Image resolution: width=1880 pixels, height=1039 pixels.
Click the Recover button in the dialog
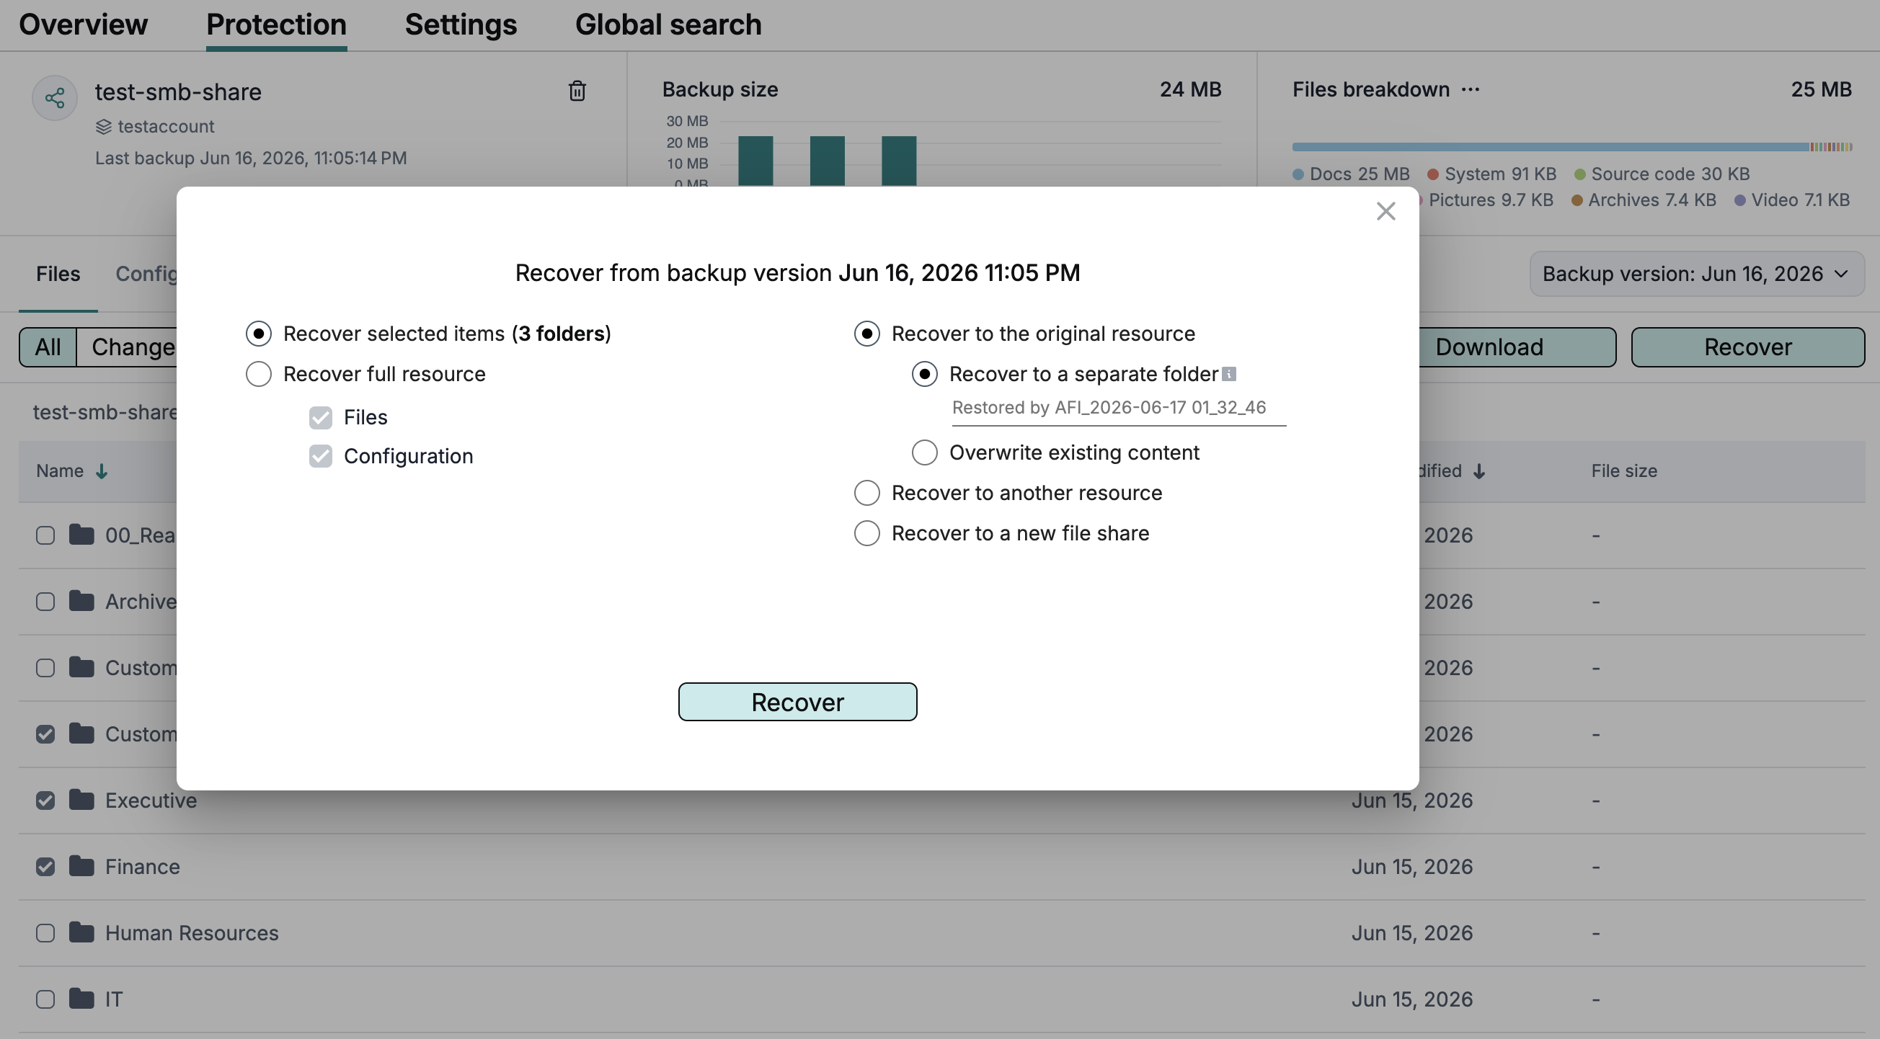[x=797, y=702]
